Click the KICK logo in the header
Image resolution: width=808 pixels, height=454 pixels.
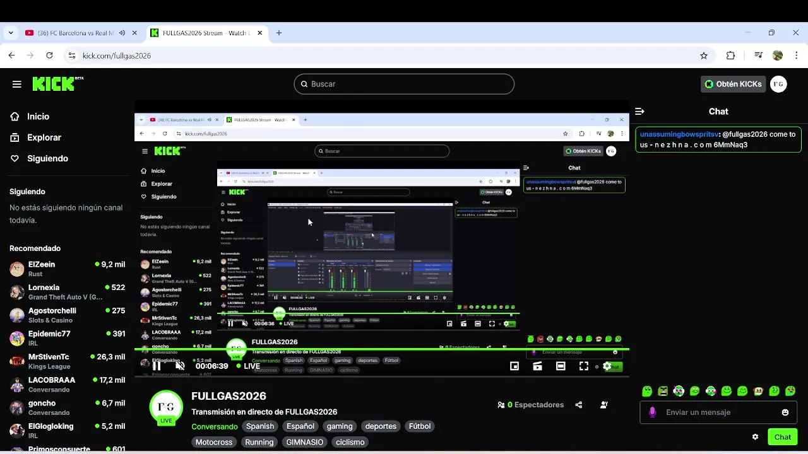tap(57, 83)
